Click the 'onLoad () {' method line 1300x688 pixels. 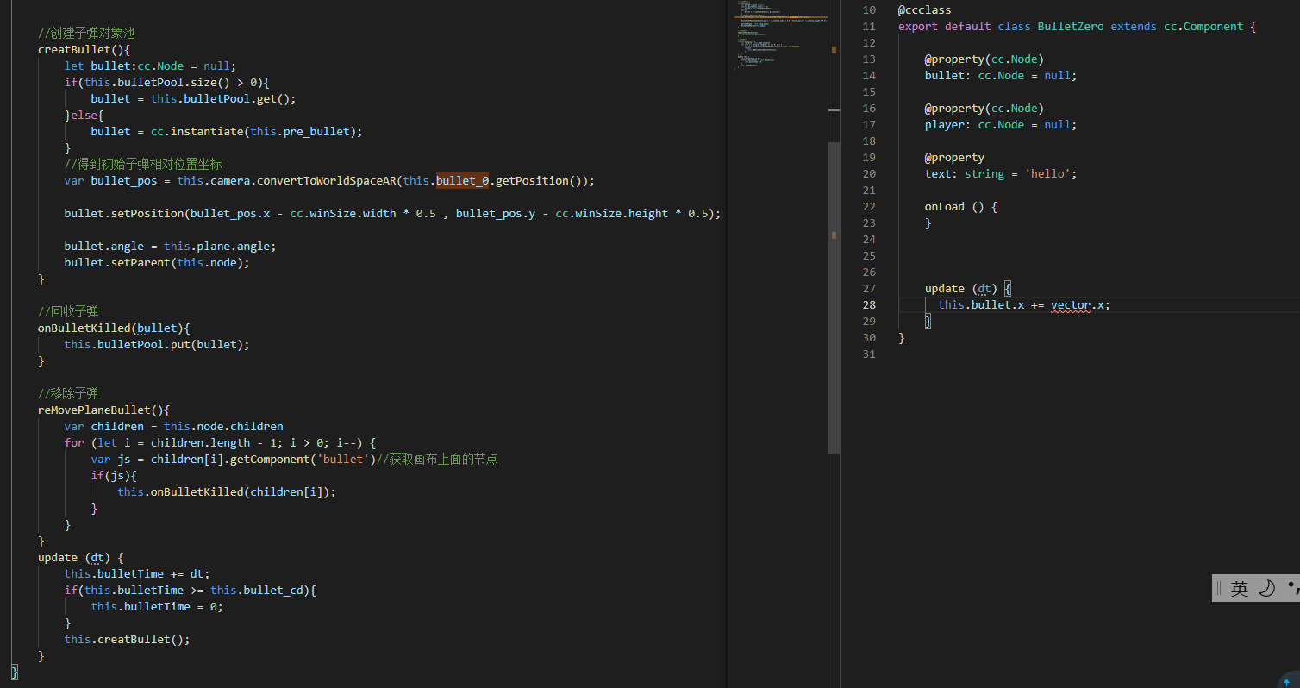pos(961,207)
